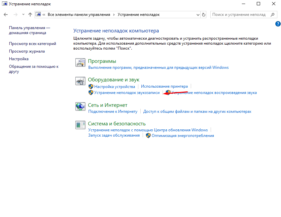
Task: Click the Сеть и Интернет category icon
Action: (x=80, y=107)
